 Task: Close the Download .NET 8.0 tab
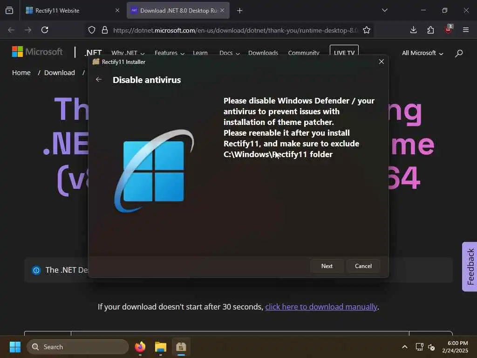222,10
